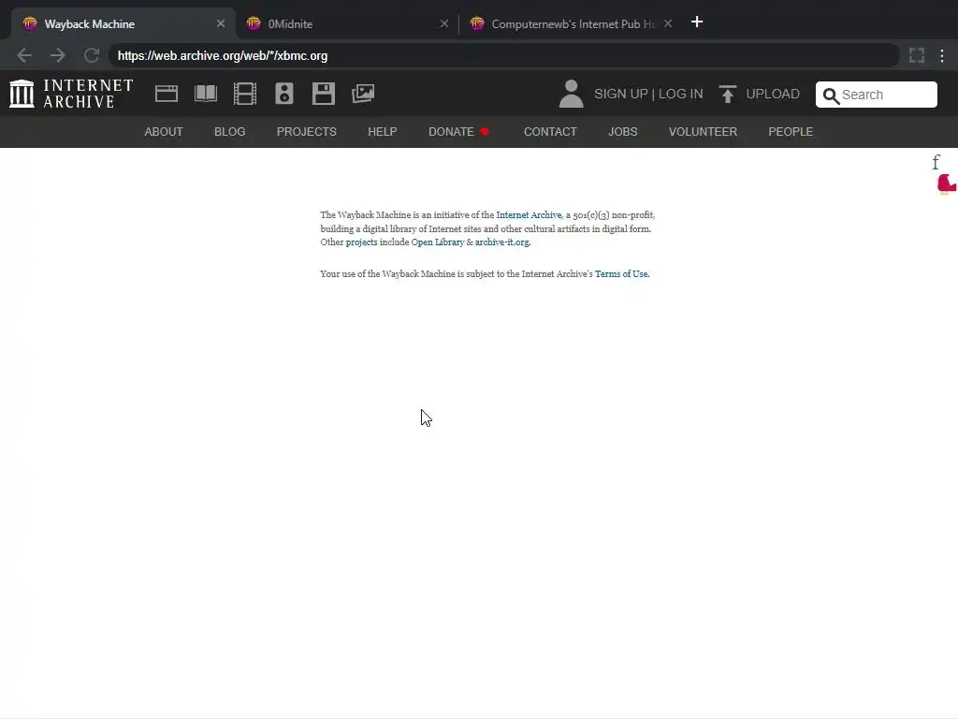Focus the Search input field

click(x=876, y=95)
